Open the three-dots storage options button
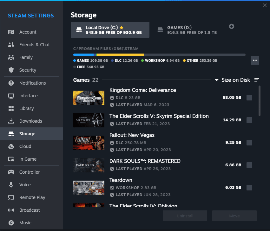 255,60
